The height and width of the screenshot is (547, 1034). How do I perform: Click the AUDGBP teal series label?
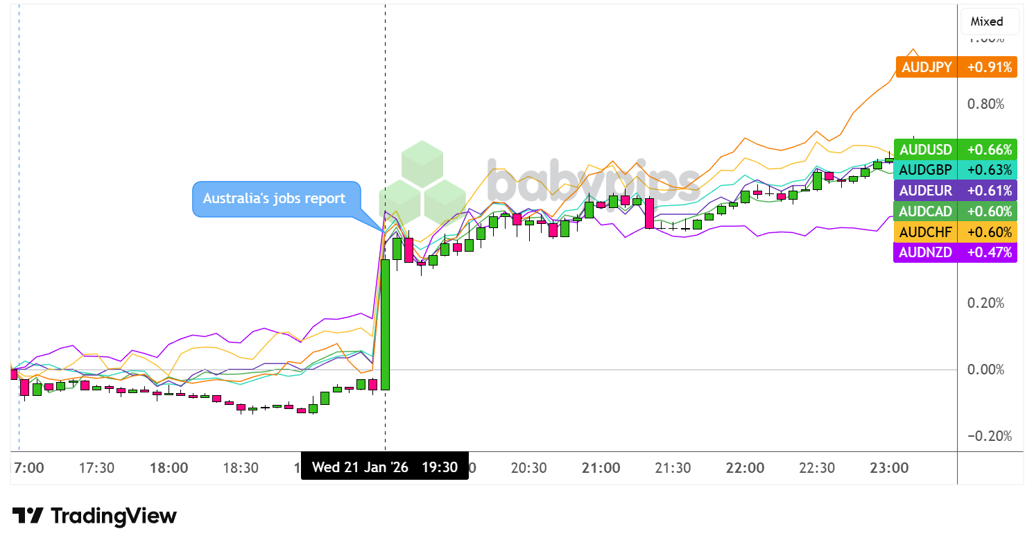pyautogui.click(x=926, y=170)
